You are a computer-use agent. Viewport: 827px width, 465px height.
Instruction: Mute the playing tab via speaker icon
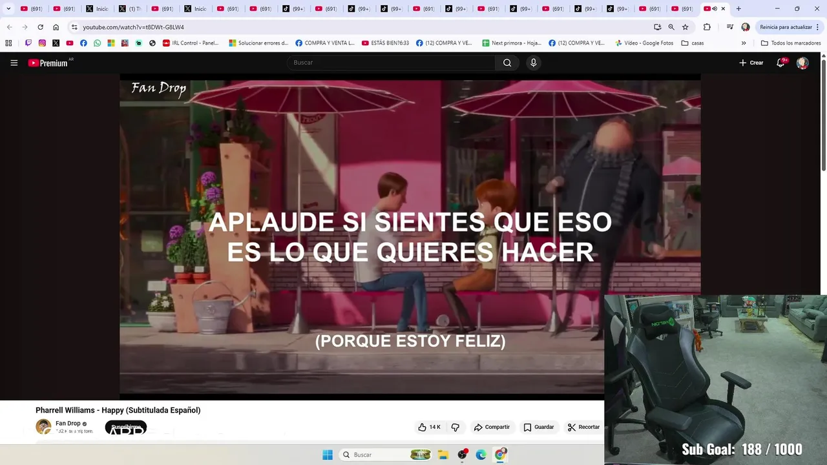click(714, 9)
